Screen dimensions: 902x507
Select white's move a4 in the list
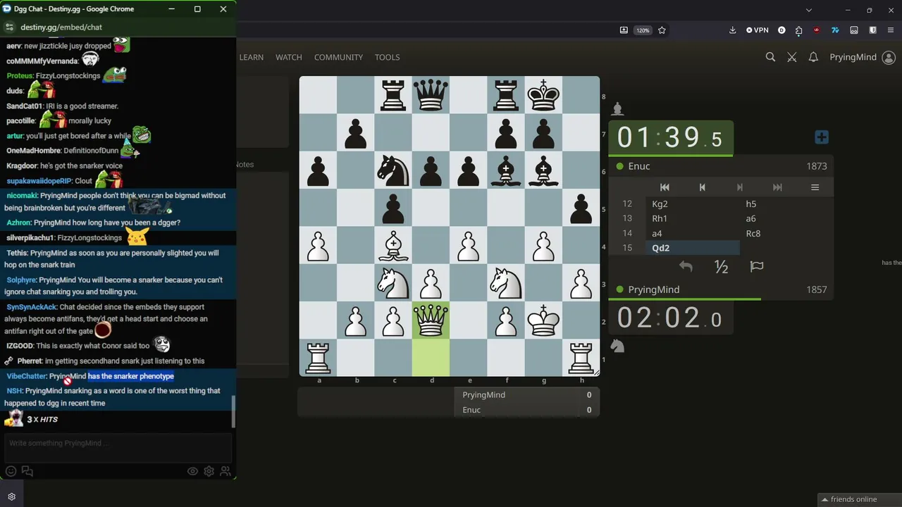(x=693, y=233)
